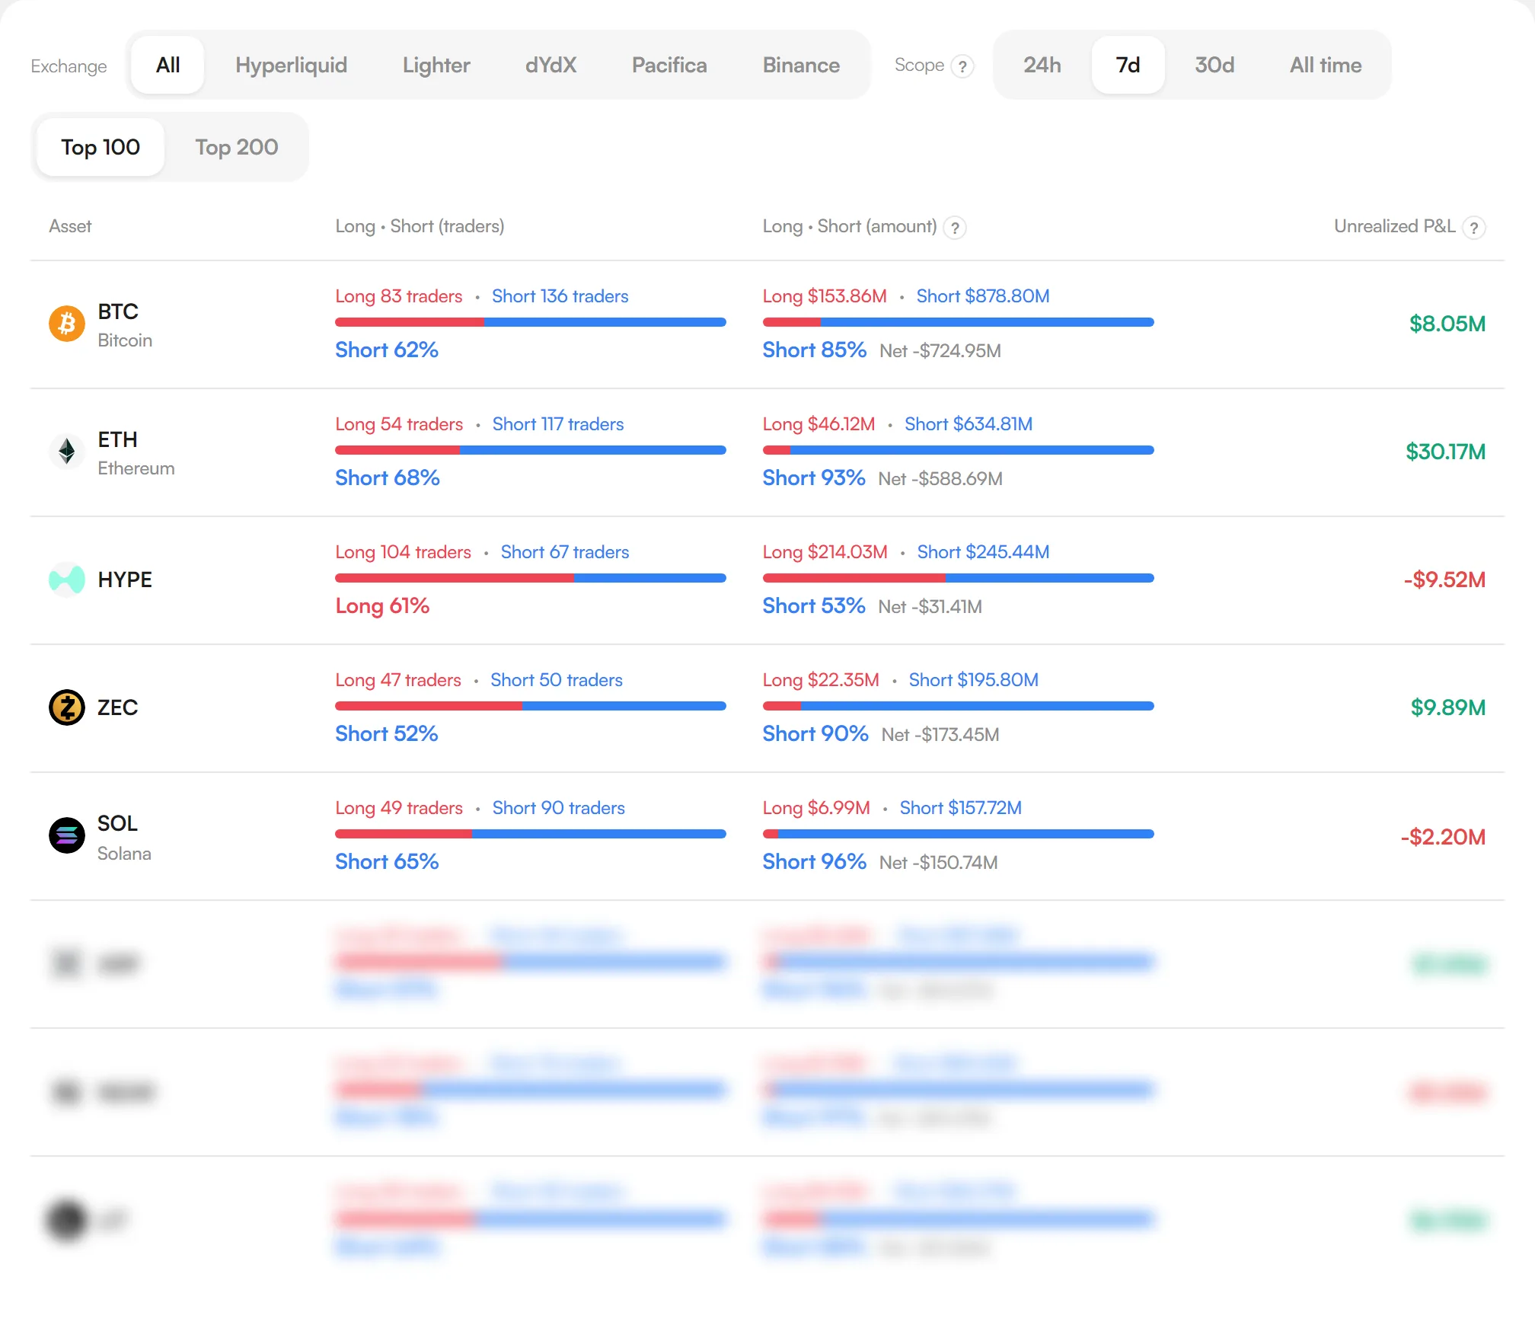Click ETH unrealized P&L $30.17M

pos(1445,452)
